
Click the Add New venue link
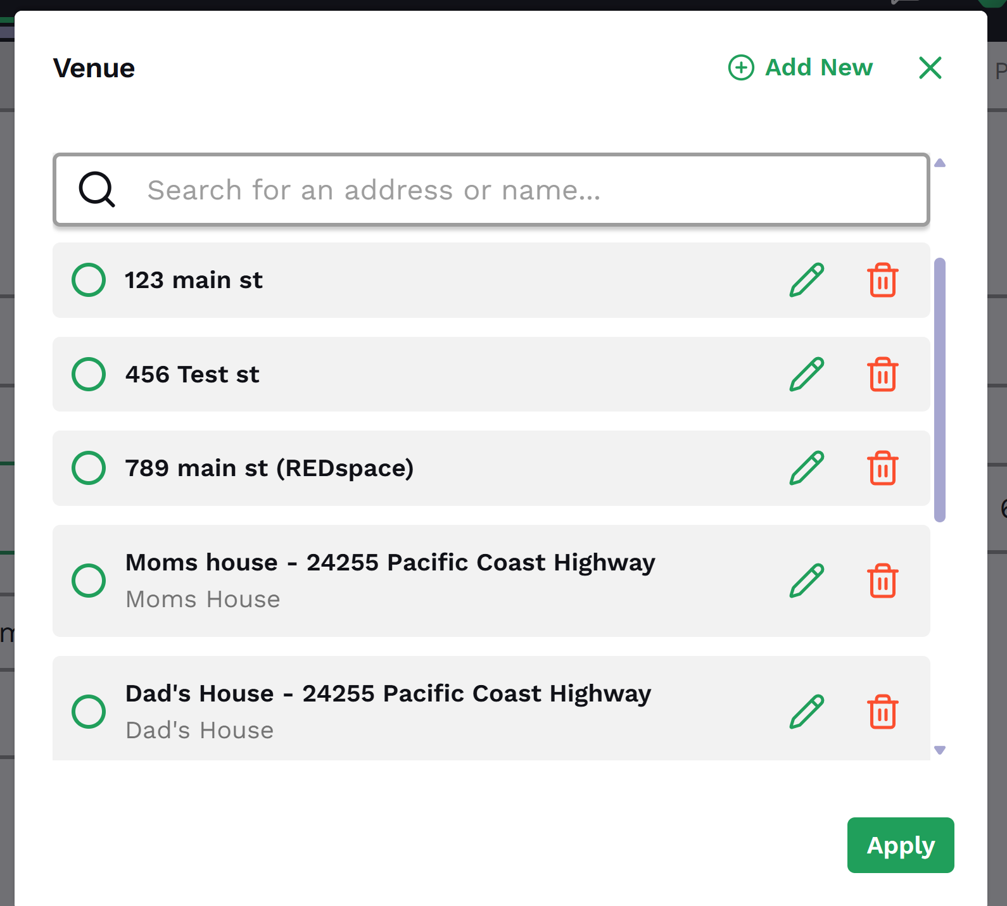pyautogui.click(x=801, y=67)
